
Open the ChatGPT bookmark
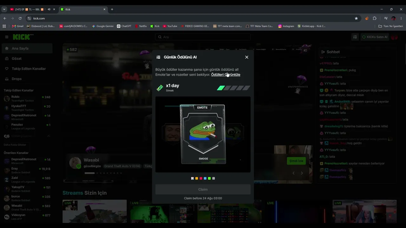pyautogui.click(x=124, y=26)
